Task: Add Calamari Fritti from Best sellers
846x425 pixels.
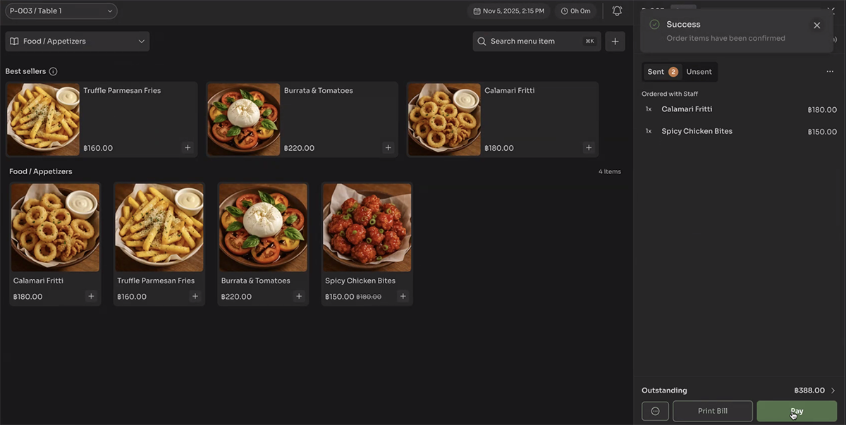Action: tap(589, 148)
